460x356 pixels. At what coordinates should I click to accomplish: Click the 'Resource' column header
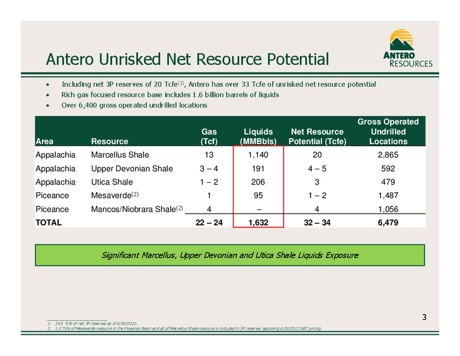click(x=110, y=141)
